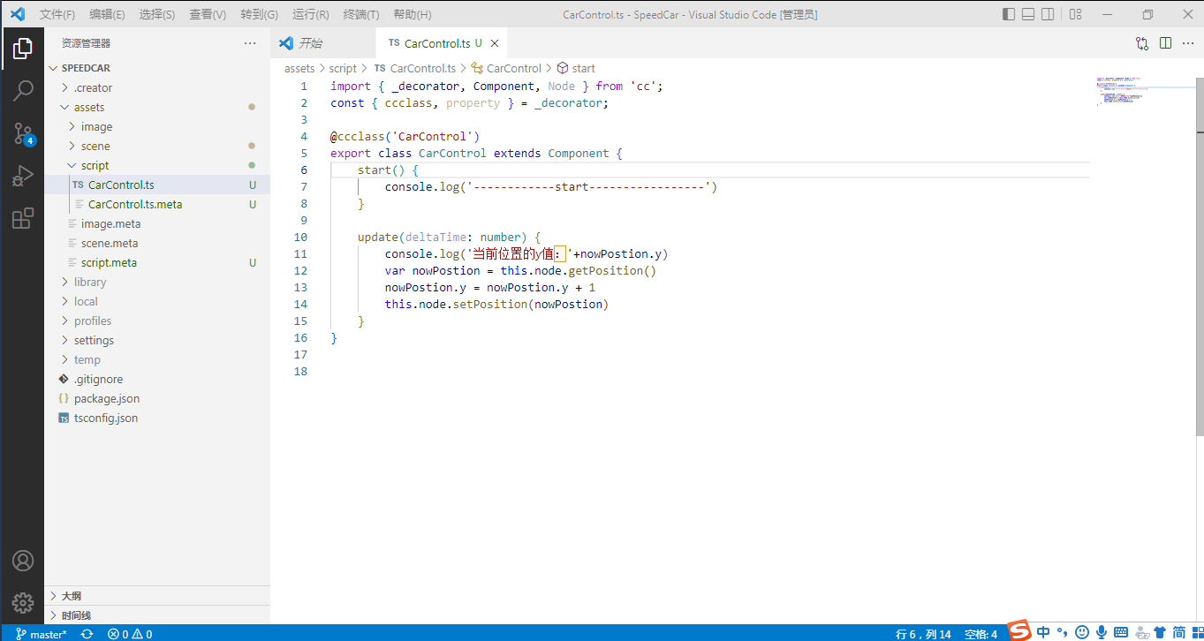Open the Customize Layout icon
1204x641 pixels.
(x=1075, y=14)
